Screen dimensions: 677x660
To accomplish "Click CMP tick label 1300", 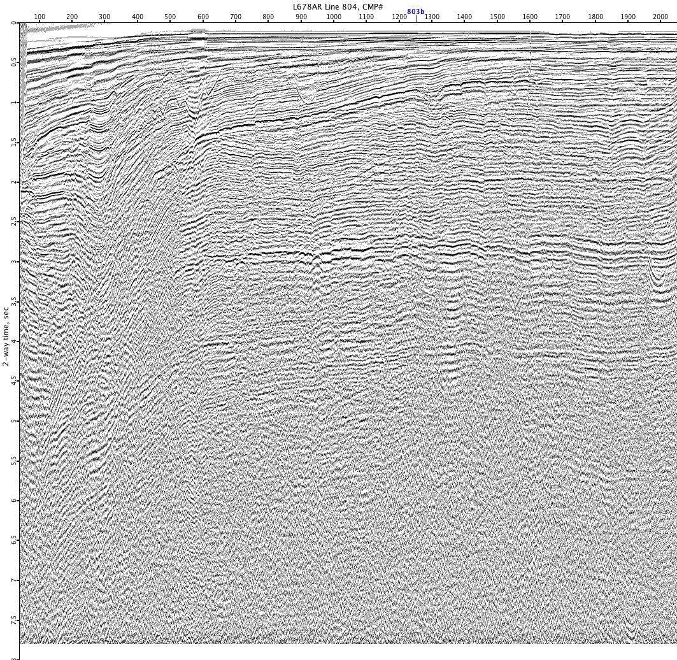I will (432, 17).
